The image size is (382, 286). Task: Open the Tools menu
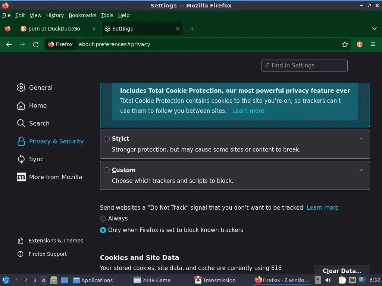107,15
